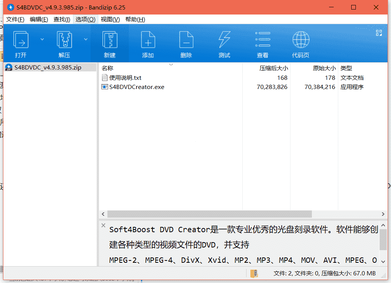Click the Delete (删除) toolbar icon

click(x=186, y=39)
